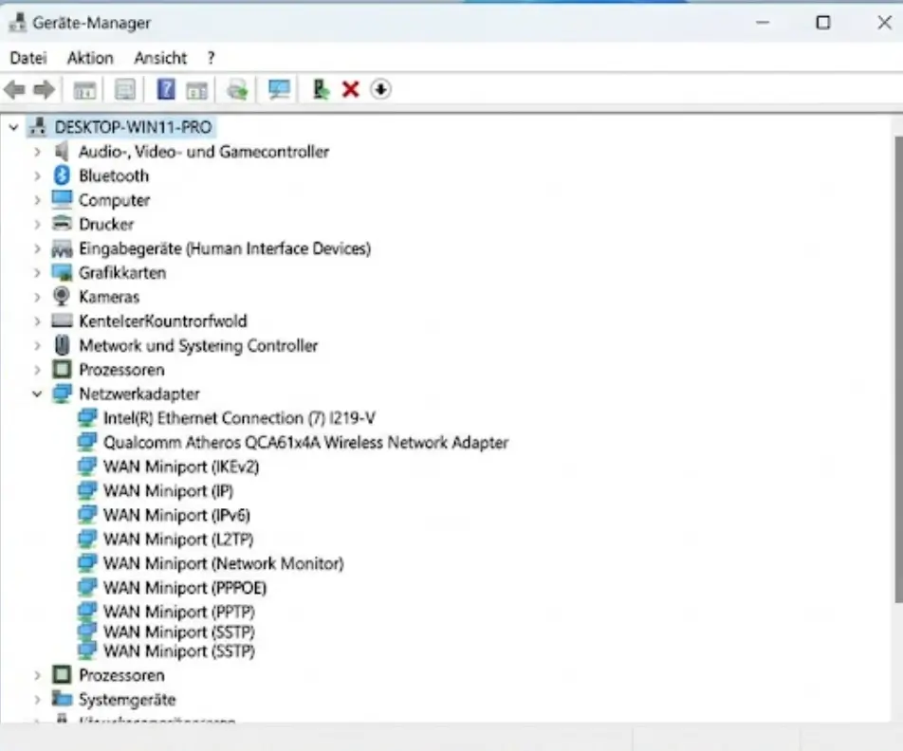Screen dimensions: 903x751
Task: Click the red X uninstall device icon
Action: click(350, 90)
